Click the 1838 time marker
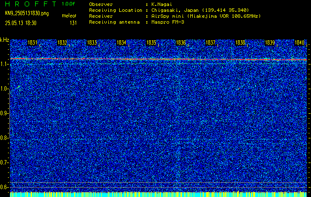311x197 pixels. 240,43
